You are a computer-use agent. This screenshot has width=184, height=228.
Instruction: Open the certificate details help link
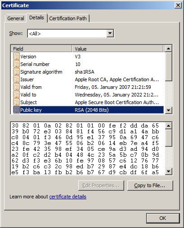pos(68,197)
